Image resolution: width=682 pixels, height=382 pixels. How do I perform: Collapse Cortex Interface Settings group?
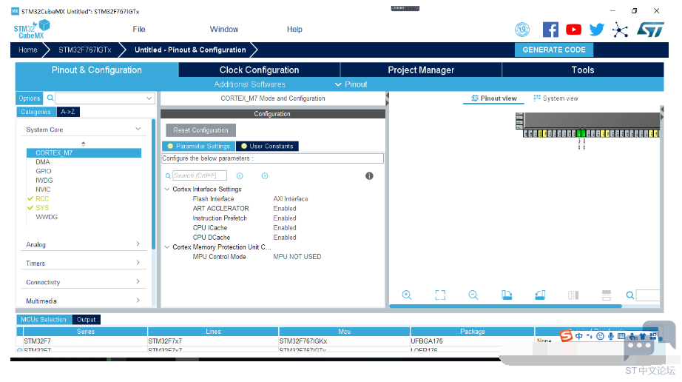click(x=167, y=190)
